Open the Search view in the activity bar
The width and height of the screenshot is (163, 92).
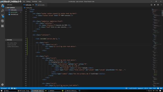pyautogui.click(x=3, y=11)
